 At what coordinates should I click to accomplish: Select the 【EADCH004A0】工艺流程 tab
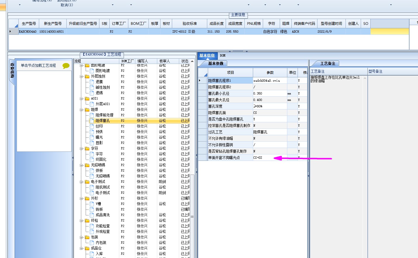tap(102, 55)
